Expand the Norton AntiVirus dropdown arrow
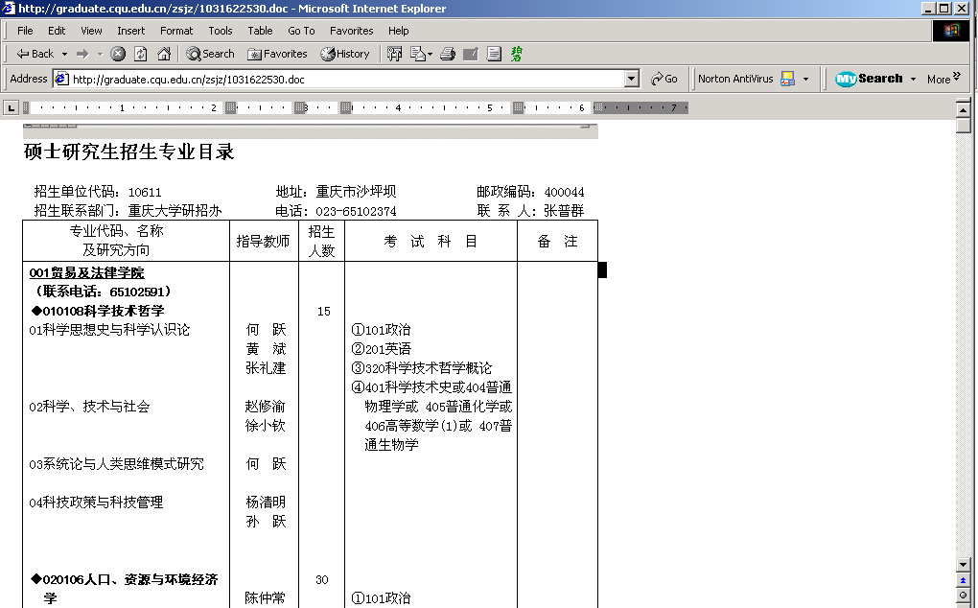Image resolution: width=978 pixels, height=608 pixels. [805, 79]
